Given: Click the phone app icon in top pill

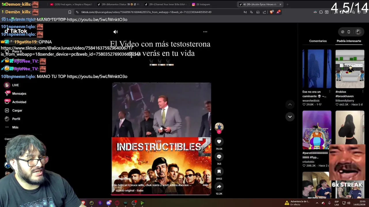Looking at the screenshot, I should click(349, 32).
